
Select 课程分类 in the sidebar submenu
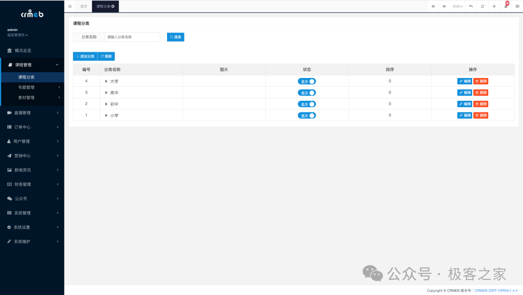pyautogui.click(x=32, y=77)
